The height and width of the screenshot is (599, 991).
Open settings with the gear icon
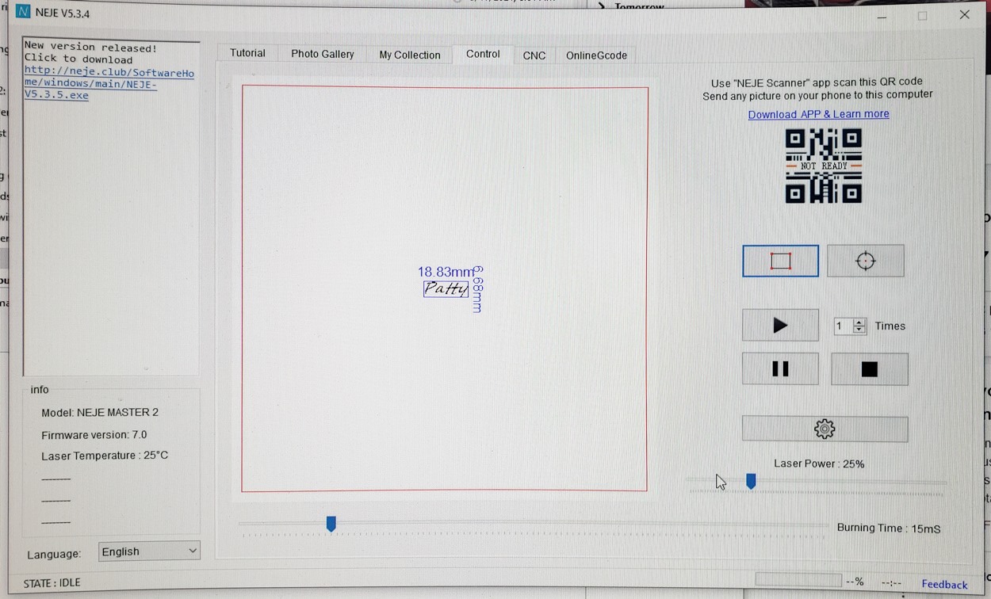(825, 429)
